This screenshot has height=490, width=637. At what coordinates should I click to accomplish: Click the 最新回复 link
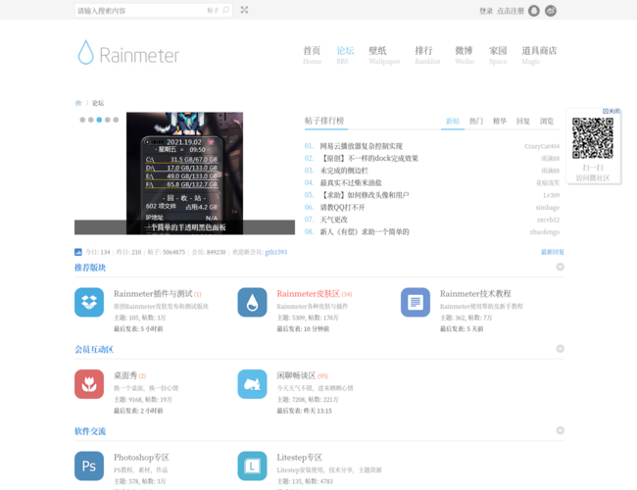tap(552, 252)
